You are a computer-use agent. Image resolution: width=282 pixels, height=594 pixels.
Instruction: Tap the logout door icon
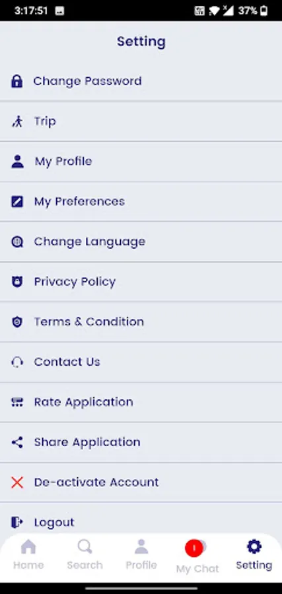pos(17,523)
